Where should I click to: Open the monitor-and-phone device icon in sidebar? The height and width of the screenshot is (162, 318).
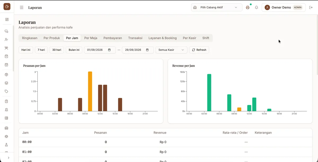7,31
